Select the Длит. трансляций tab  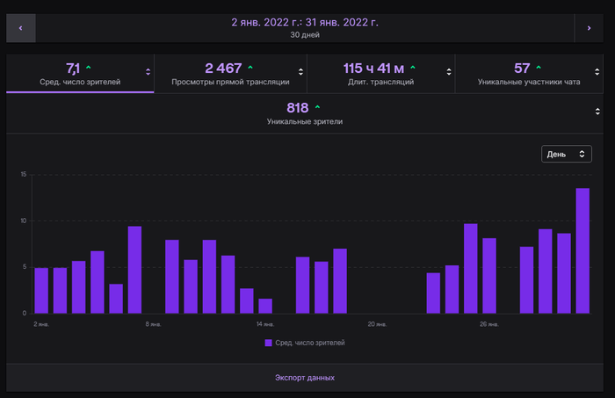point(380,74)
